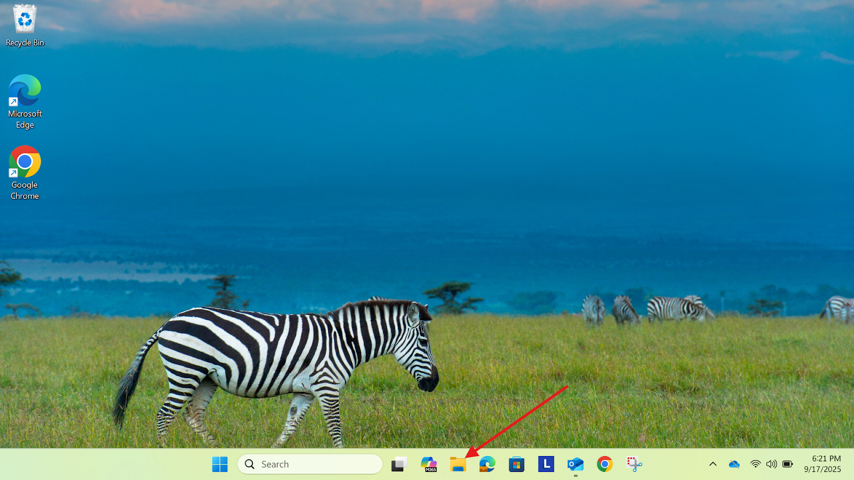Viewport: 854px width, 480px height.
Task: Click the OneDrive cloud tray icon
Action: pyautogui.click(x=734, y=465)
